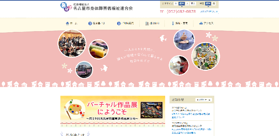
Task: Open first news link under 5月 date
Action: pyautogui.click(x=191, y=115)
